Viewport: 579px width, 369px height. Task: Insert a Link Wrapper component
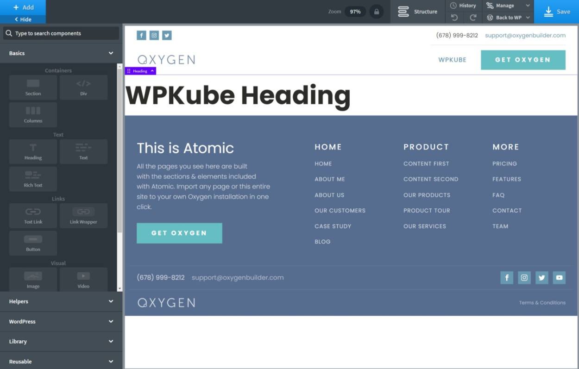[83, 216]
